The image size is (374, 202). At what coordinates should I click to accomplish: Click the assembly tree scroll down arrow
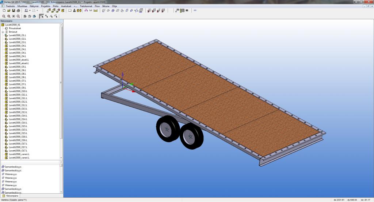[x=61, y=158]
